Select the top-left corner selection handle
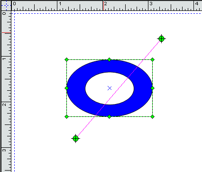 66,60
